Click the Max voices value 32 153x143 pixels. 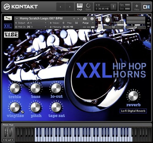pyautogui.click(x=76, y=23)
